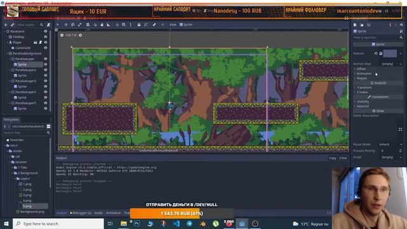Open the Pause Mode Inherit dropdown
The height and width of the screenshot is (229, 407).
(390, 144)
